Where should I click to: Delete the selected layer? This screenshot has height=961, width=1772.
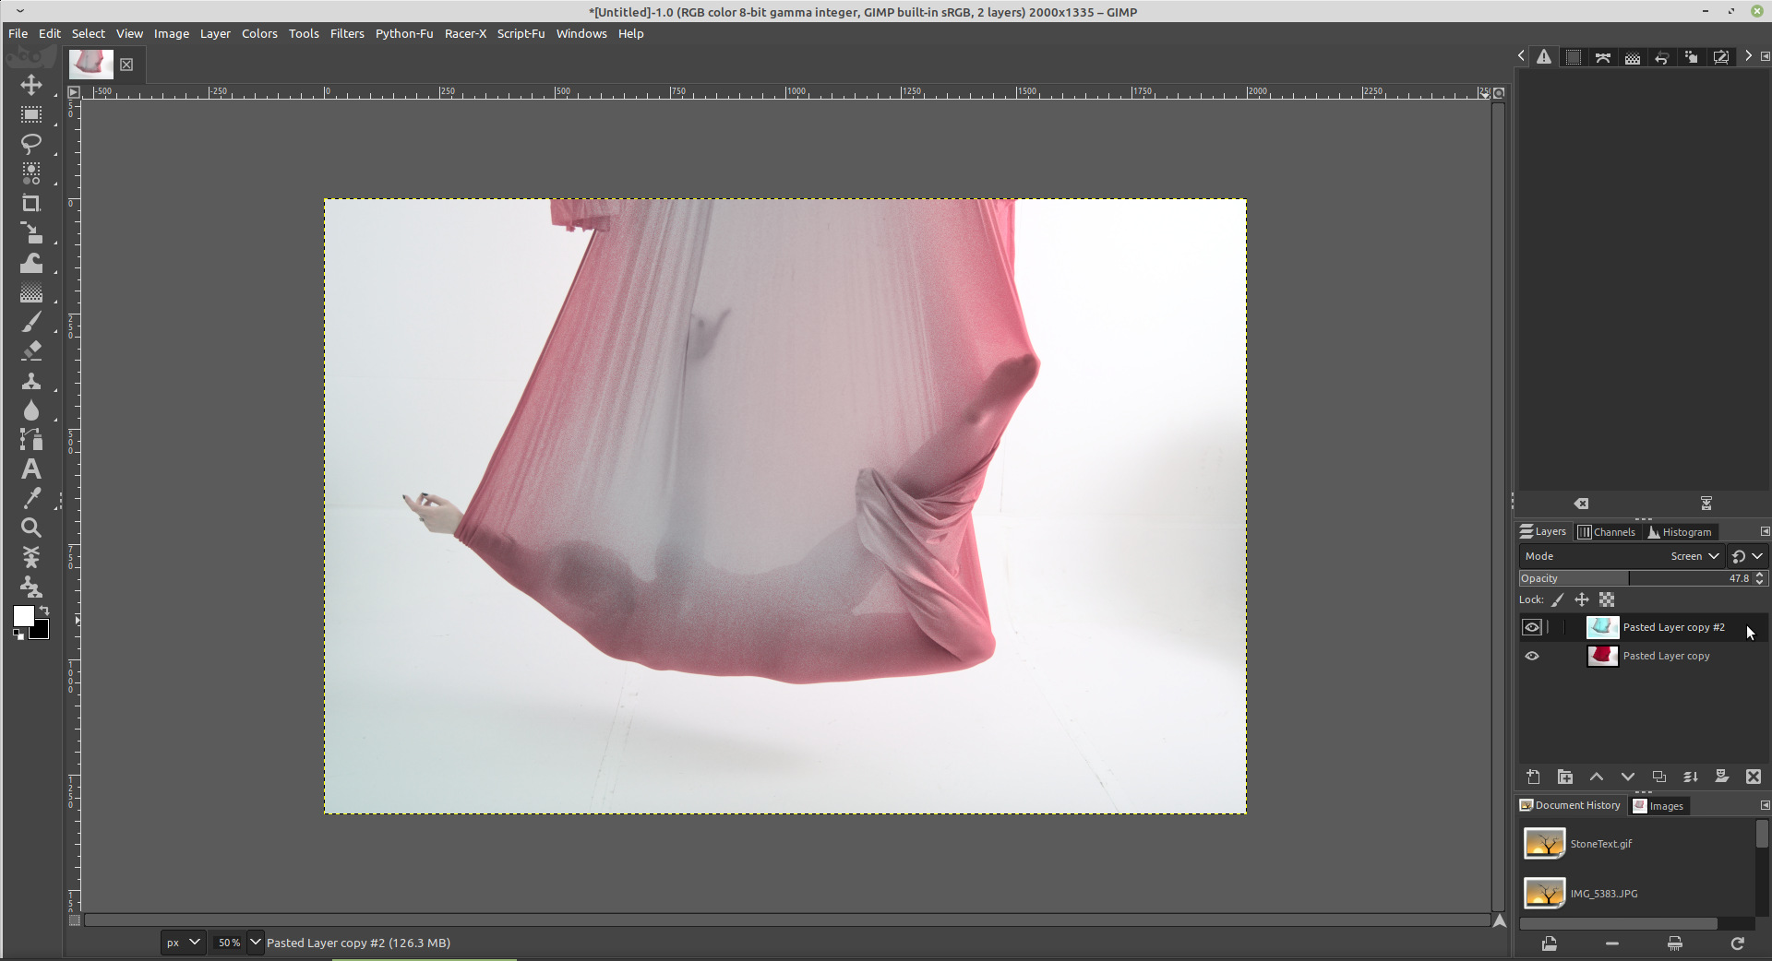point(1754,777)
